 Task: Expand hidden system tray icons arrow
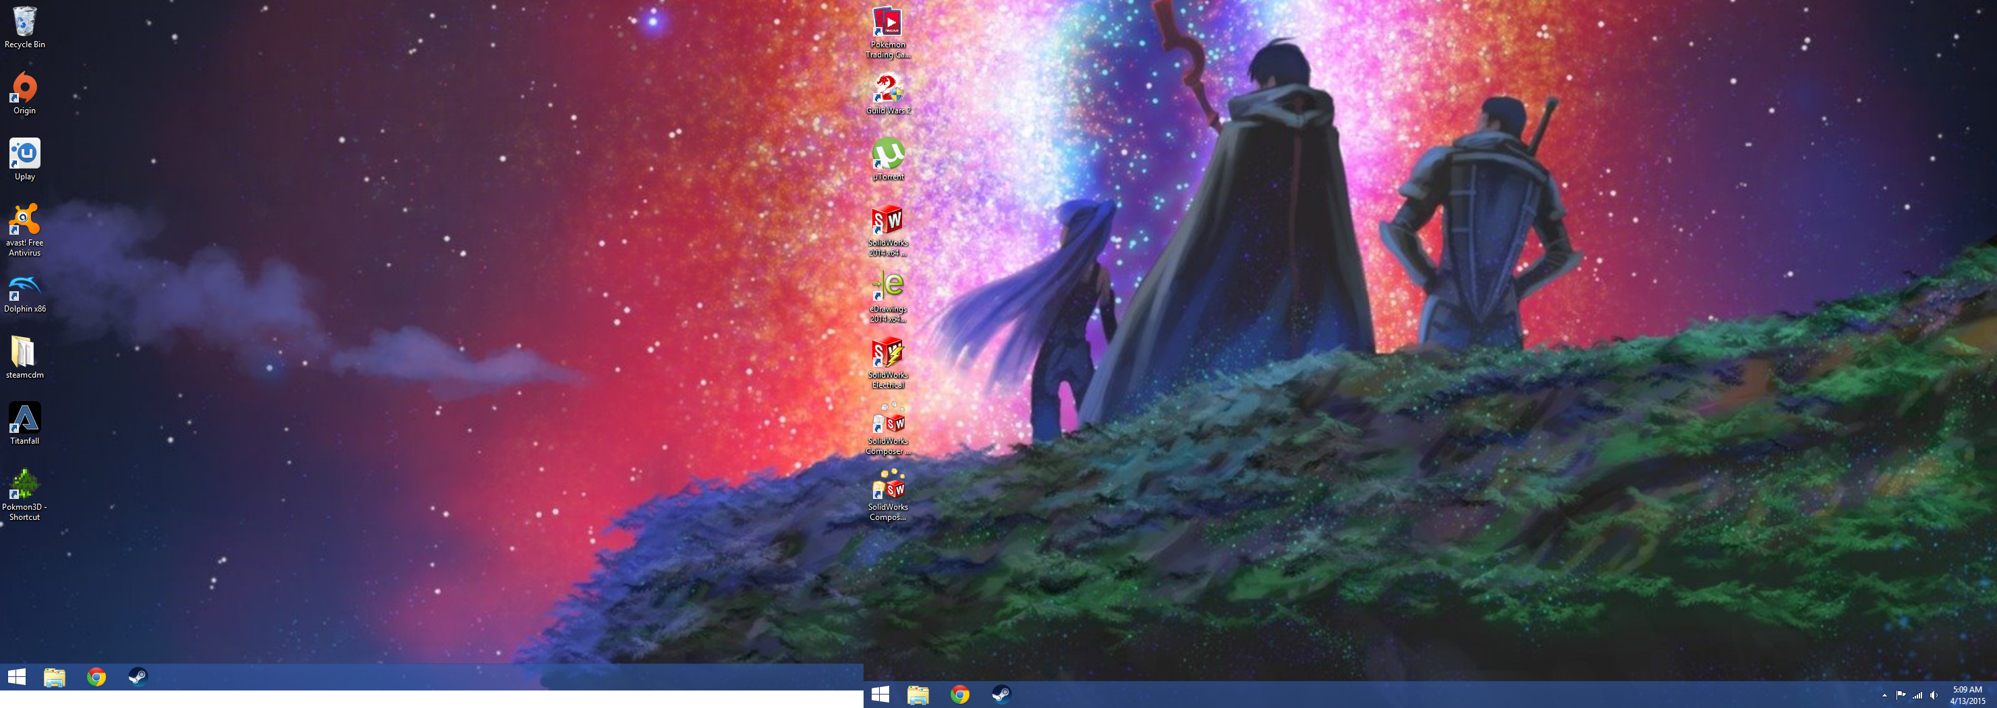(x=1884, y=696)
